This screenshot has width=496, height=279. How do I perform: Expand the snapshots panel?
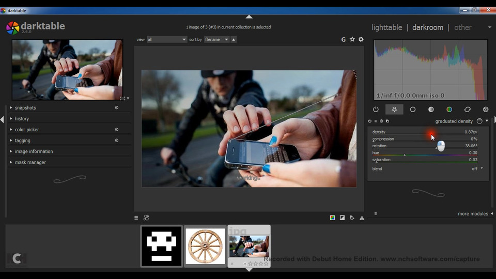point(25,108)
